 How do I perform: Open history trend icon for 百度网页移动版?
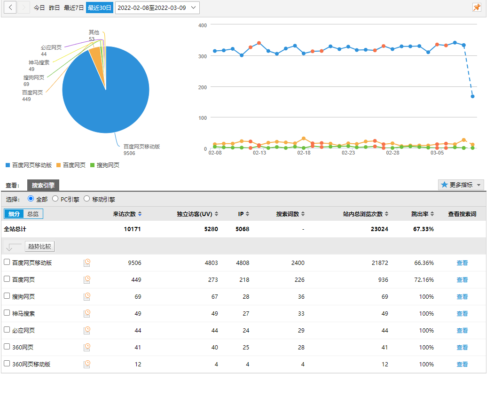click(87, 263)
